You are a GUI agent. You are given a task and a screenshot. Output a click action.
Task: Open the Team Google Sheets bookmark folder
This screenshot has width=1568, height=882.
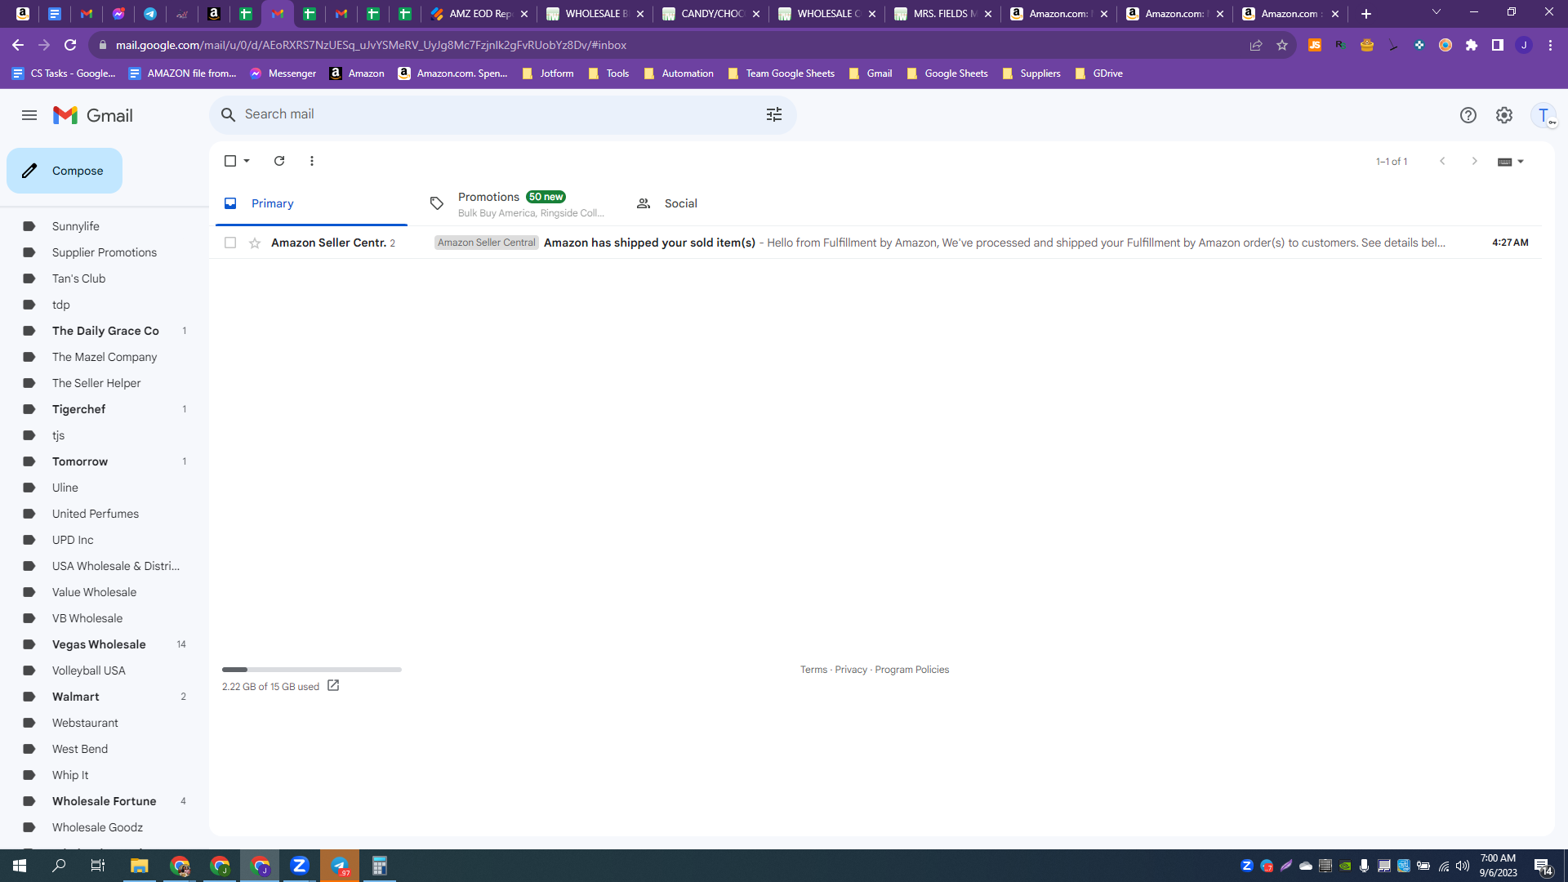[781, 73]
